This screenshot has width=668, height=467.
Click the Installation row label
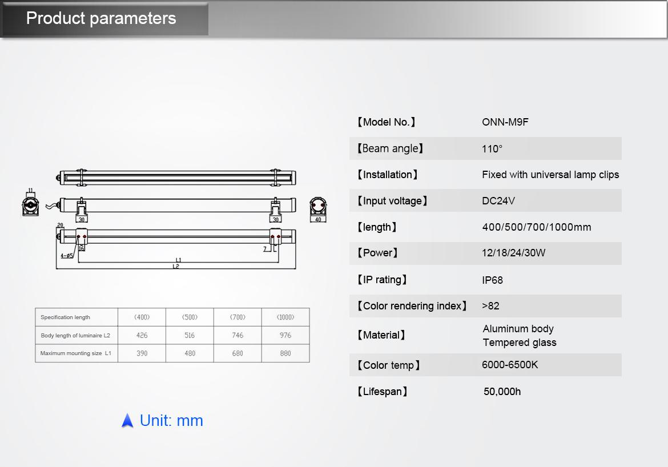pyautogui.click(x=388, y=175)
